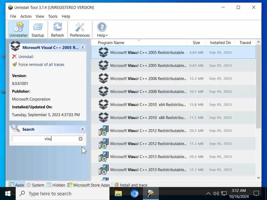267x200 pixels.
Task: Open the network icon in tray
Action: tap(224, 193)
